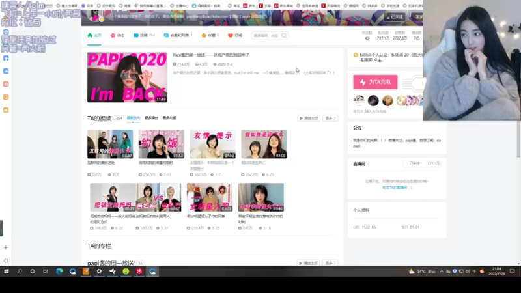521x293 pixels.
Task: Open the 女明星入职 video thumbnail
Action: [x=210, y=197]
